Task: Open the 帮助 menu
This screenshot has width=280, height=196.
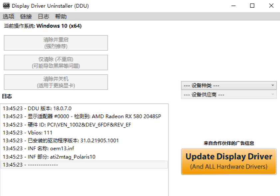Action: [61, 16]
